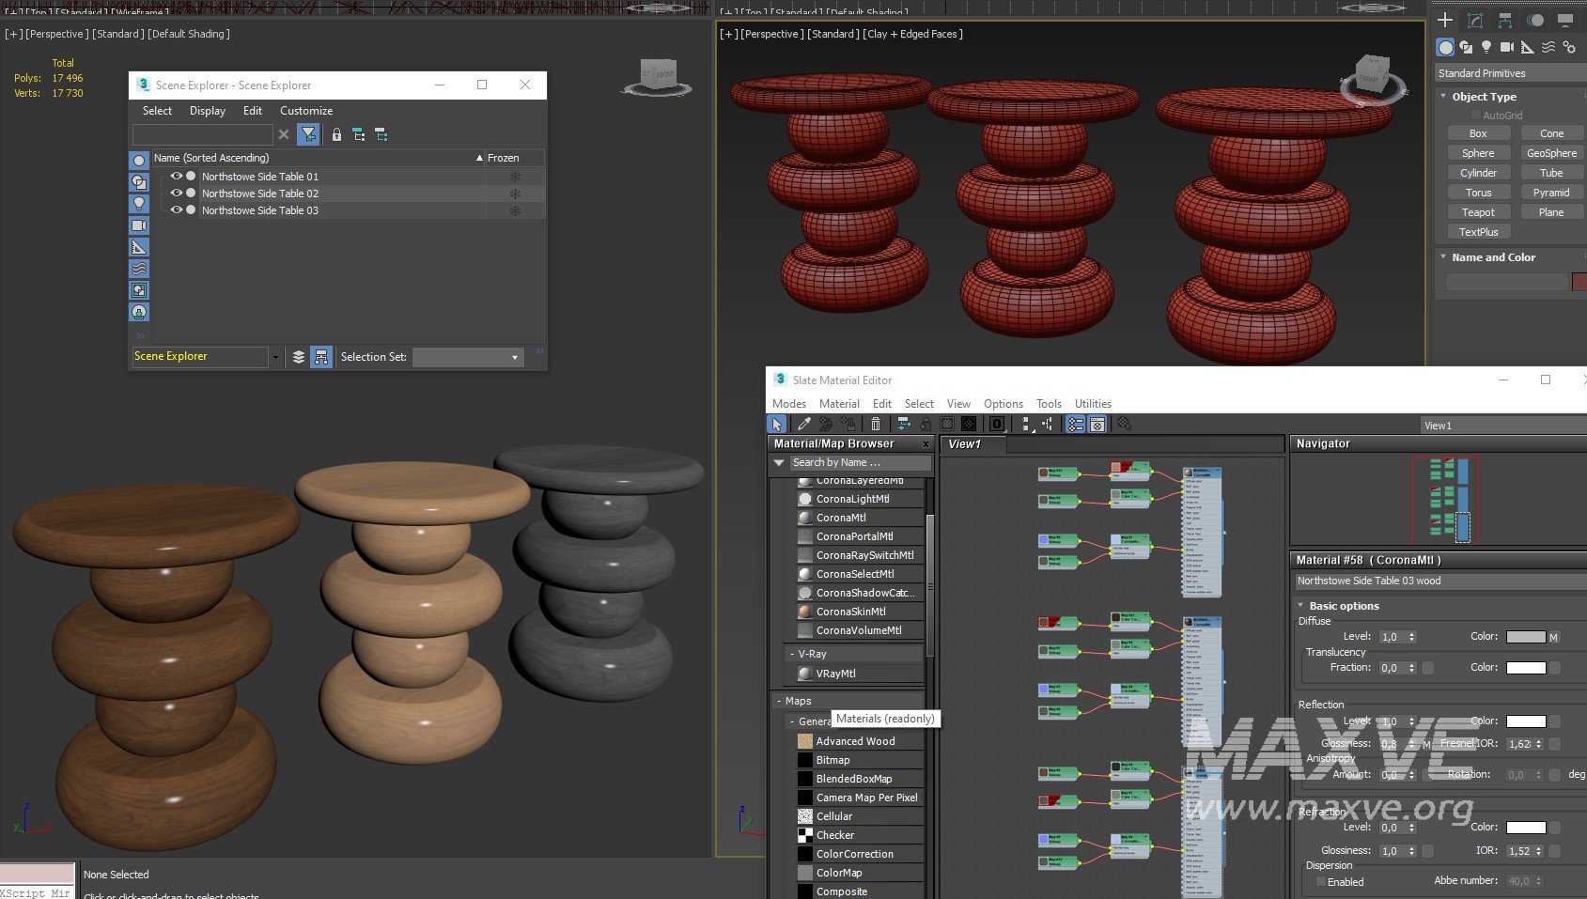Click the Diffuse color swatch
Viewport: 1587px width, 899px height.
coord(1525,637)
